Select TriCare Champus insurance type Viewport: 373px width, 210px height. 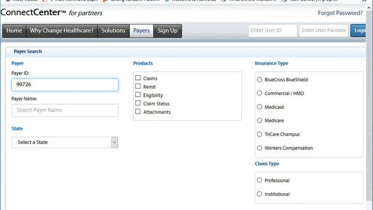point(259,134)
